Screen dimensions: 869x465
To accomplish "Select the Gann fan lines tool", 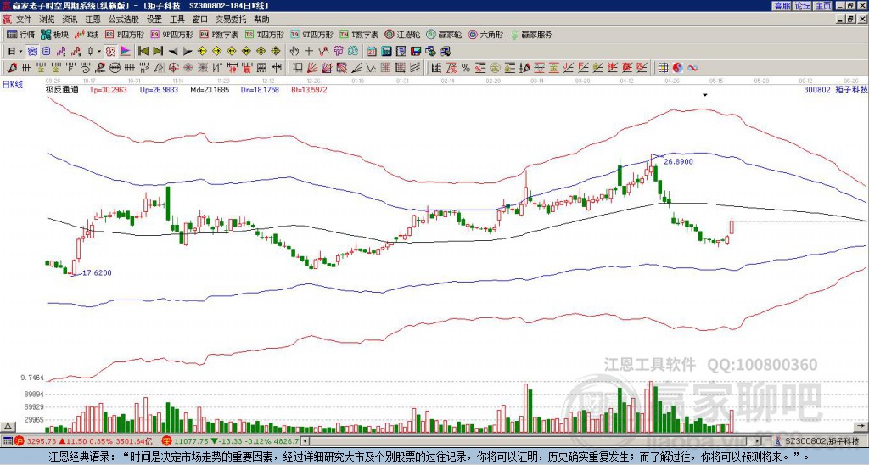I will click(x=312, y=68).
